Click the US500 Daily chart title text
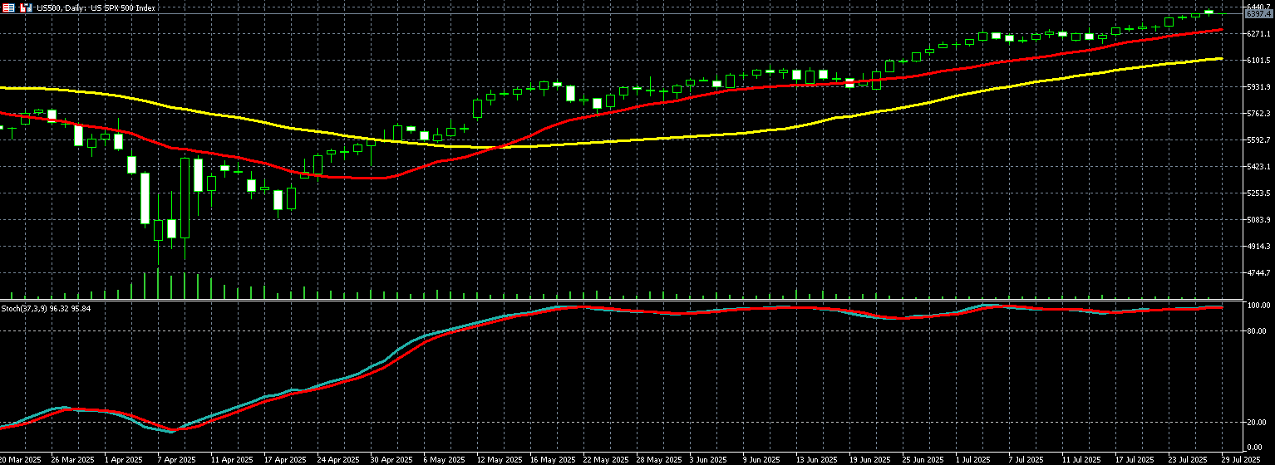The height and width of the screenshot is (465, 1275). coord(82,7)
